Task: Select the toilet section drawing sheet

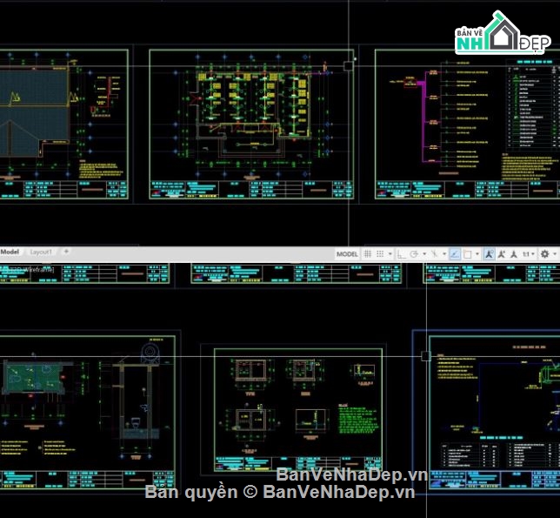Action: (88, 412)
